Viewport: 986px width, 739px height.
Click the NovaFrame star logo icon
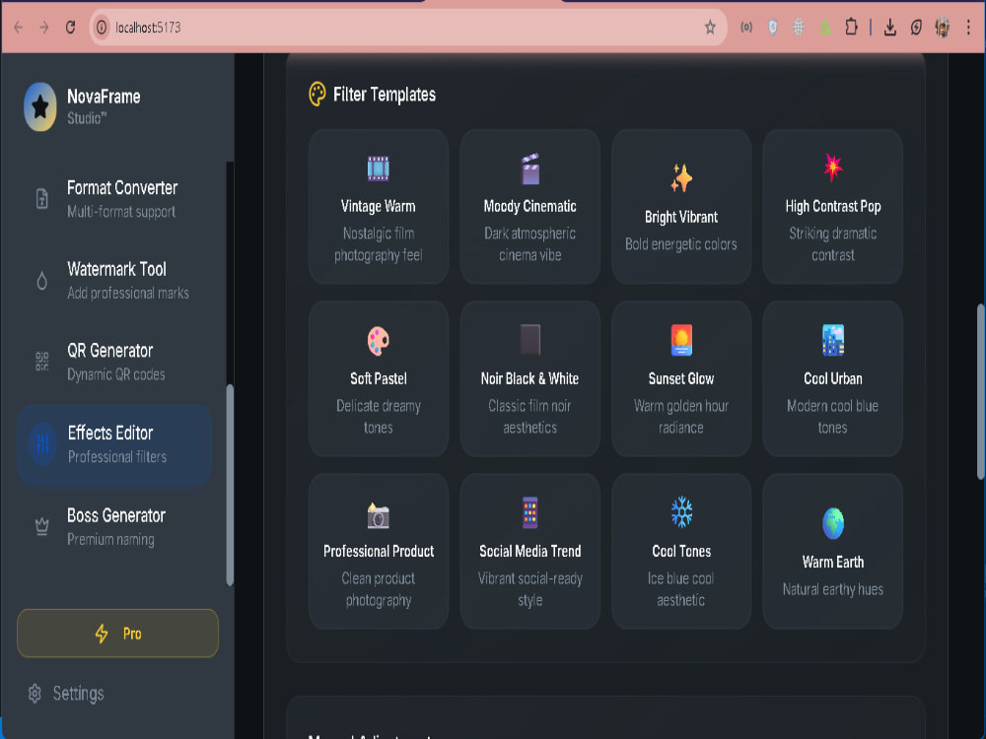pos(40,106)
